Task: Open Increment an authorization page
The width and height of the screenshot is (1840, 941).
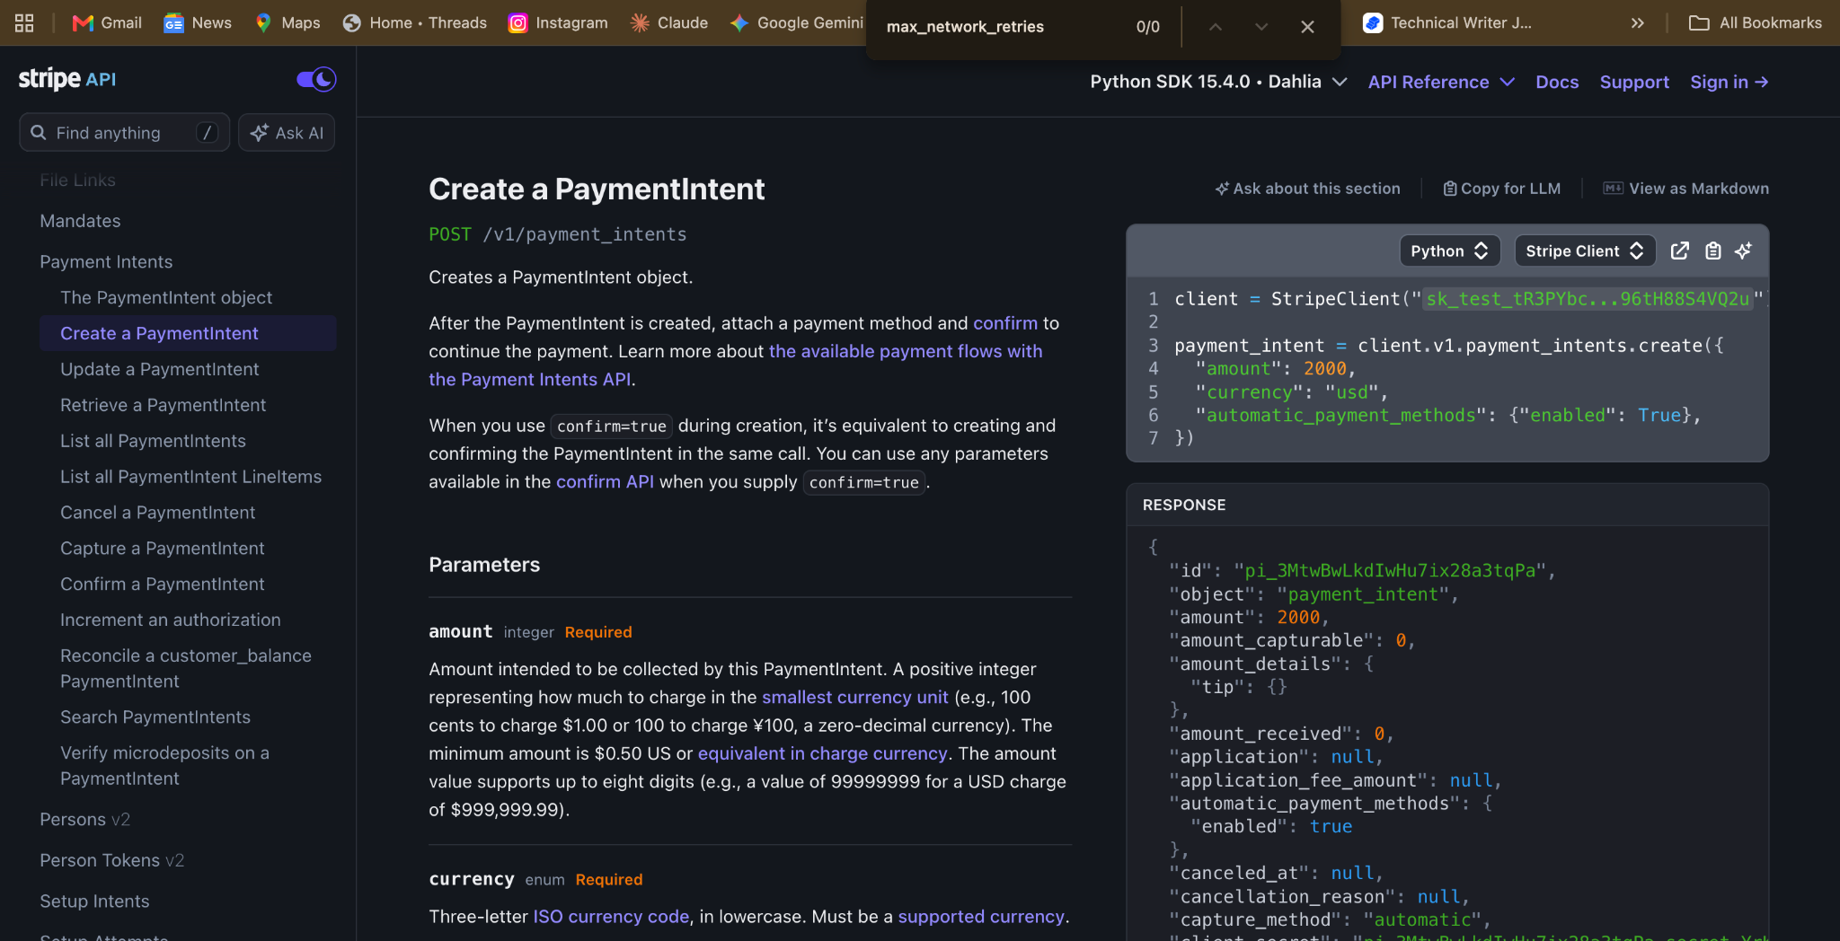Action: [170, 620]
